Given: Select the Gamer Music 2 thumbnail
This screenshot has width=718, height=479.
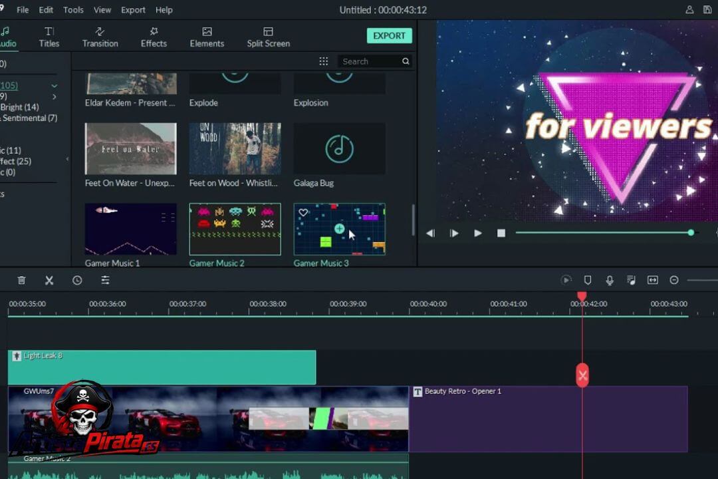Looking at the screenshot, I should tap(235, 229).
